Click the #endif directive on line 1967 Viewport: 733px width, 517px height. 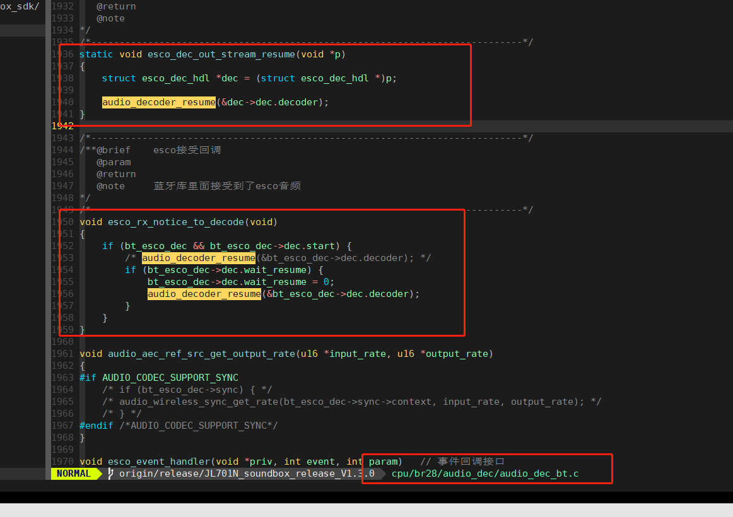97,426
